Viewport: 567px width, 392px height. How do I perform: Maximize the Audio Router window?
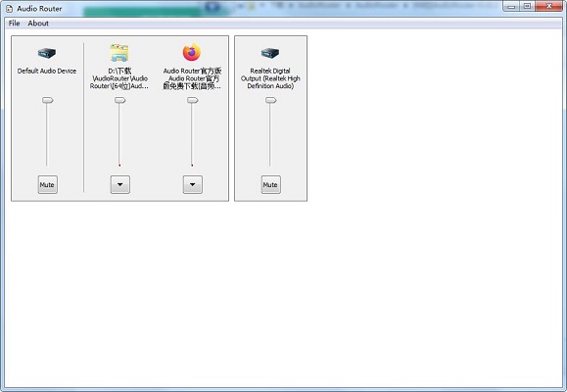coord(528,6)
